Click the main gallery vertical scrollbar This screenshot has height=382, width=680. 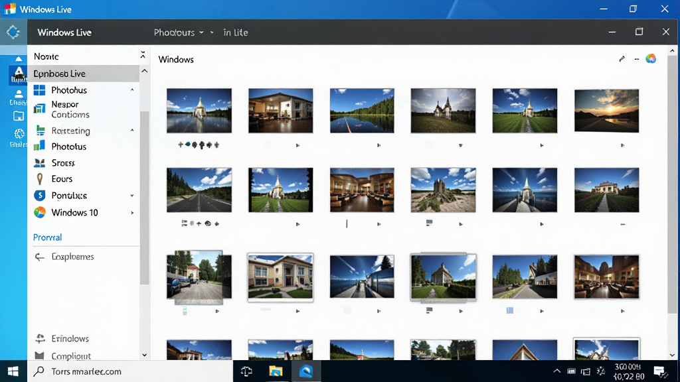point(672,184)
